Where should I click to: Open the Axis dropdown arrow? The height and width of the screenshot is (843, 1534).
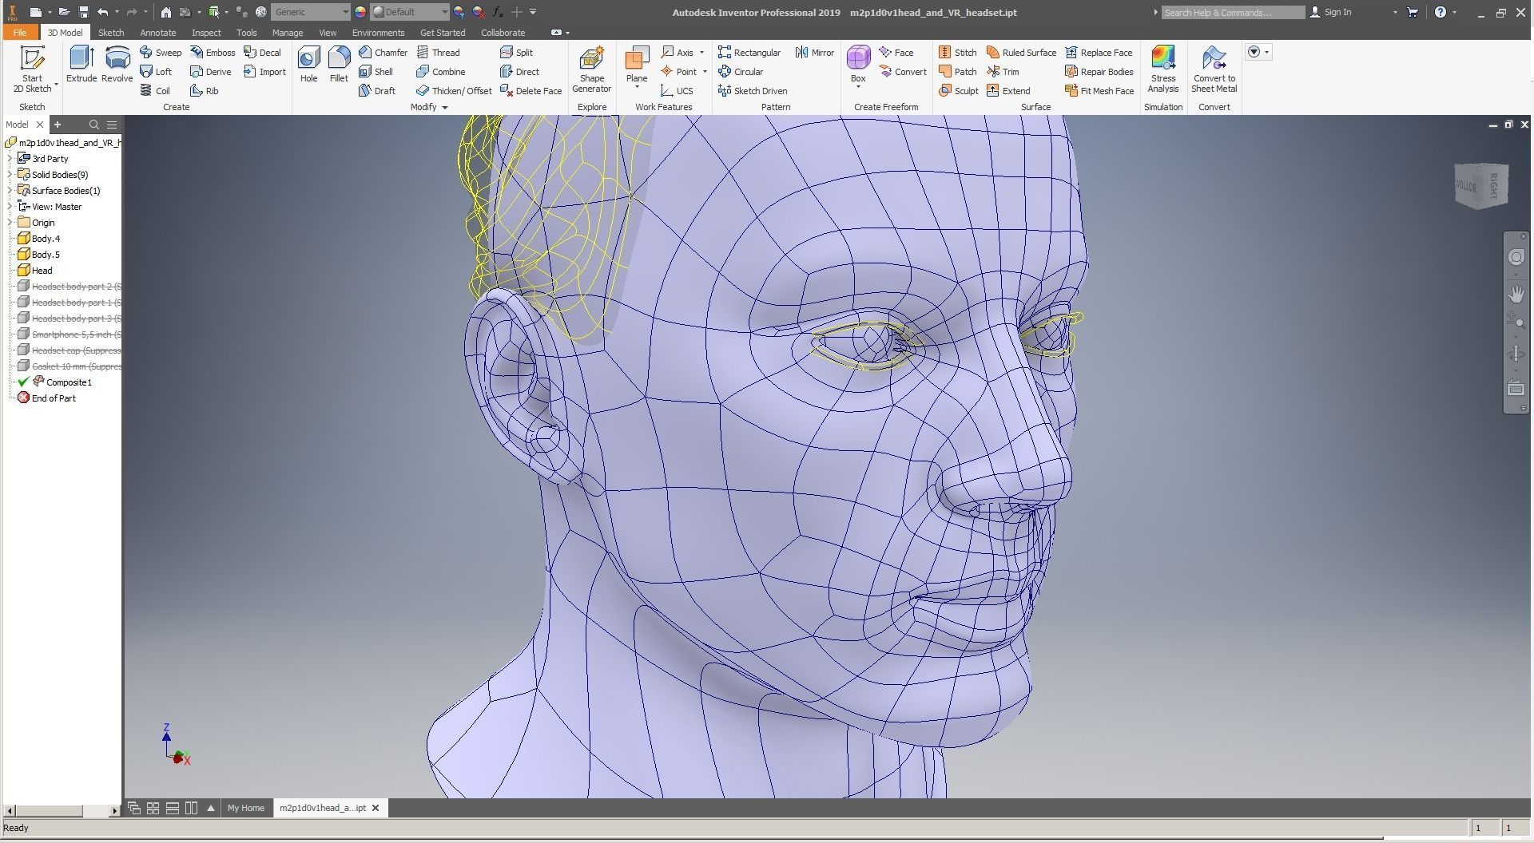click(701, 53)
